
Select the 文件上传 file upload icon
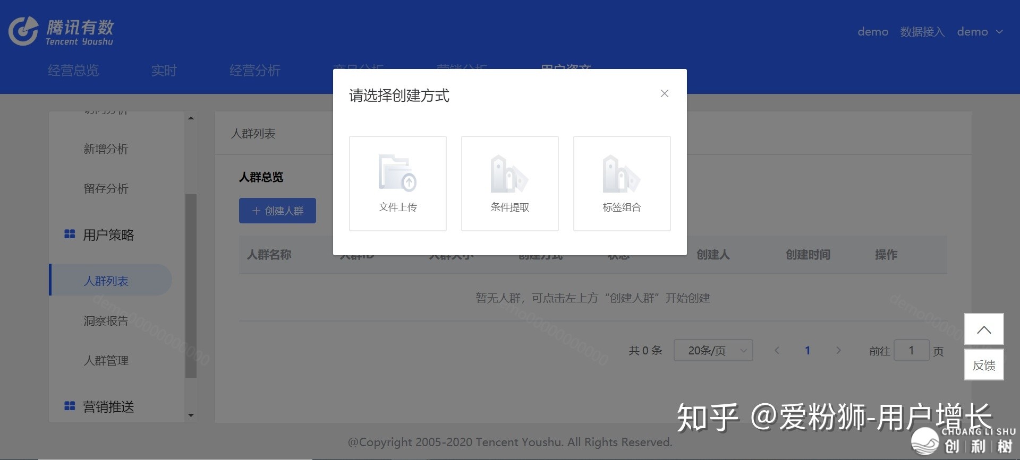pos(397,173)
